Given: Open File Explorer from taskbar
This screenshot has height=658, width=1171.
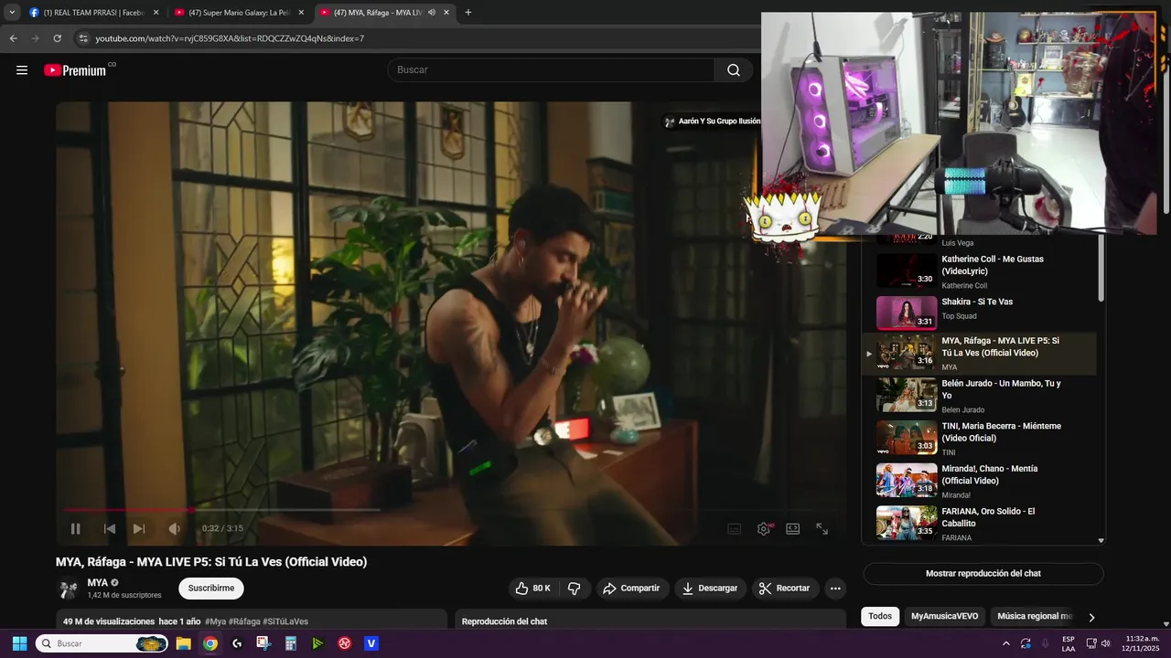Looking at the screenshot, I should point(183,643).
